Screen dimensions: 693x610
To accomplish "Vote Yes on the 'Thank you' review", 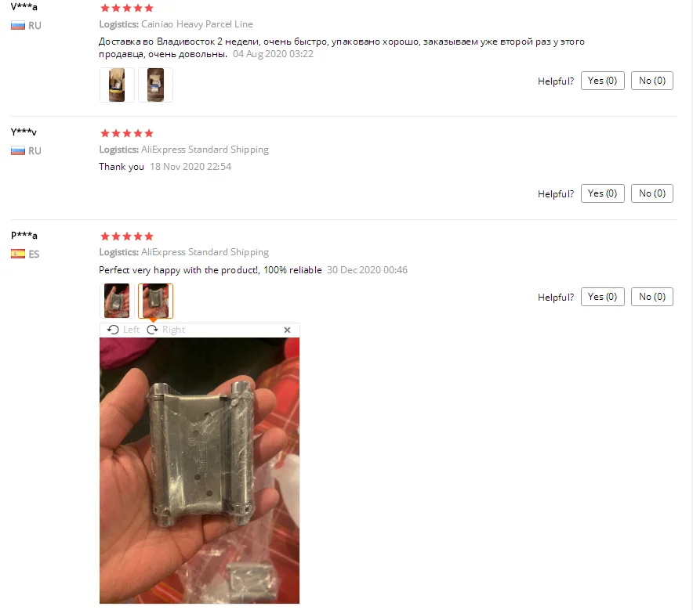I will (602, 193).
